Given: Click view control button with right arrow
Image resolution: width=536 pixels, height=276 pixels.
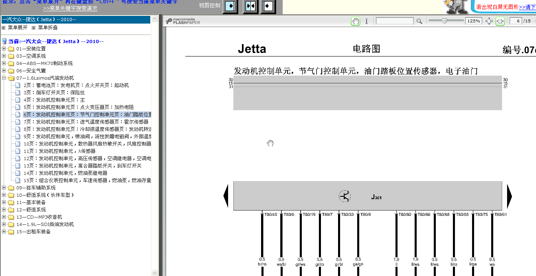Looking at the screenshot, I should click(x=231, y=7).
